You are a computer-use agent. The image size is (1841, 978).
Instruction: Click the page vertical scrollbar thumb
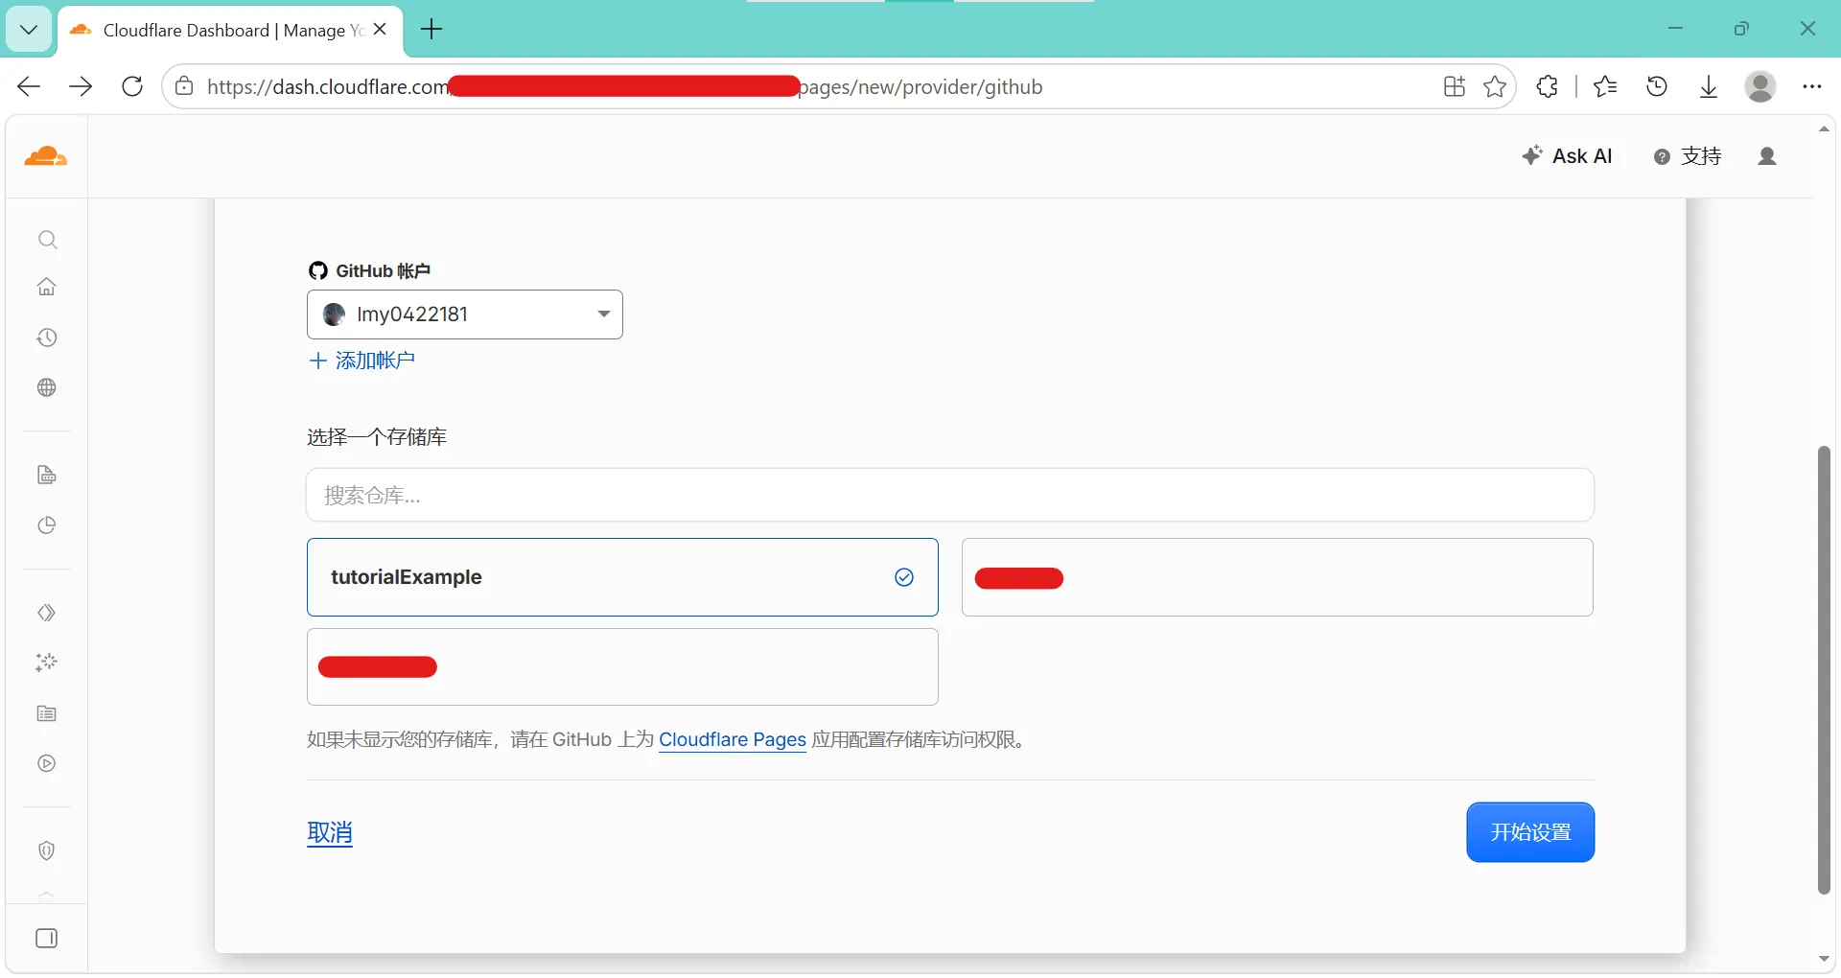pos(1824,669)
